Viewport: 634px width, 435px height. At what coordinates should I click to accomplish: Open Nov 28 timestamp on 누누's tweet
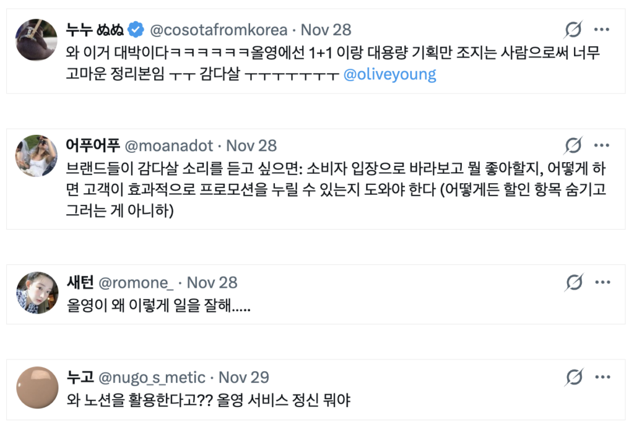click(x=327, y=28)
